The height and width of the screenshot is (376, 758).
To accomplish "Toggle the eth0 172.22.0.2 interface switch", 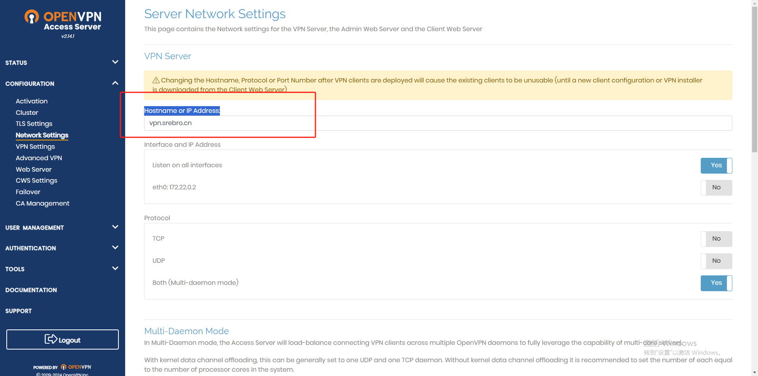I will click(x=716, y=188).
